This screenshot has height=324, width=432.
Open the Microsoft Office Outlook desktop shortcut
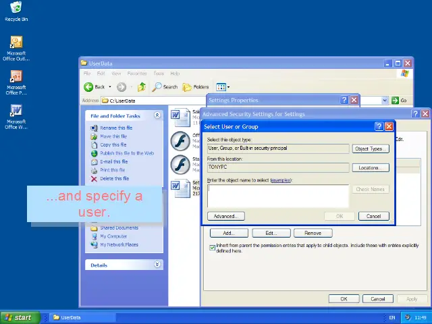pos(16,44)
